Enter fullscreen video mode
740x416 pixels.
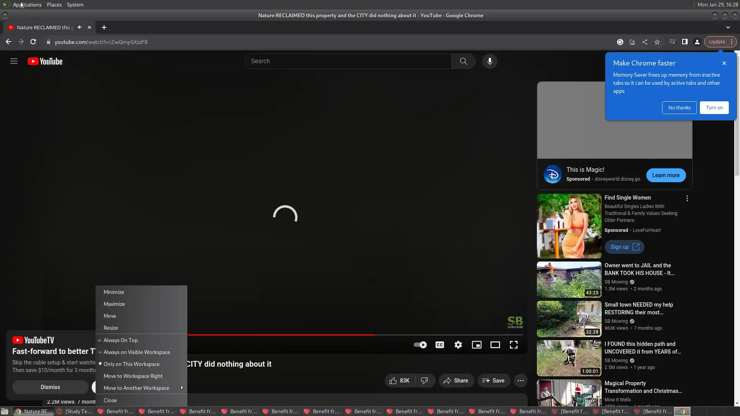pos(513,345)
